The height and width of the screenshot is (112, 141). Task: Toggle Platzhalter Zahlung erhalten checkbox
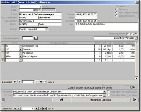108,95
